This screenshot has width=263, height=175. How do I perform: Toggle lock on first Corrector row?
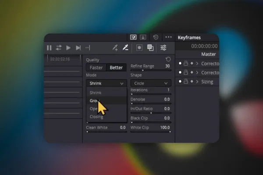click(x=186, y=63)
